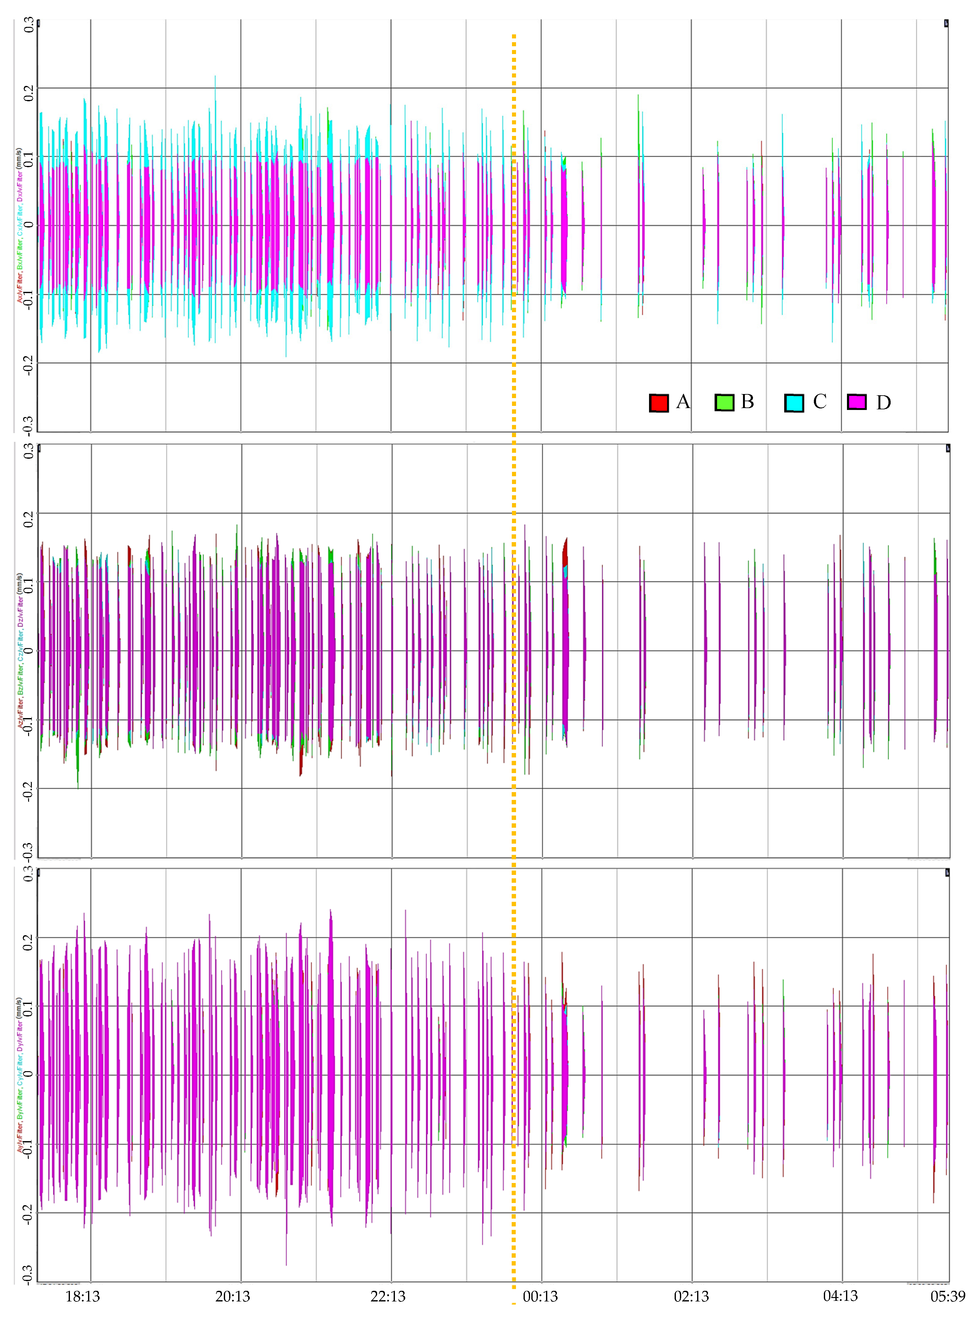The height and width of the screenshot is (1323, 979).
Task: Click the green legend swatch for B
Action: click(x=724, y=402)
